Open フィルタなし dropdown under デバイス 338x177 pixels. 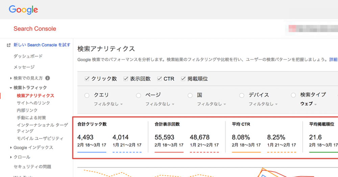[x=263, y=104]
